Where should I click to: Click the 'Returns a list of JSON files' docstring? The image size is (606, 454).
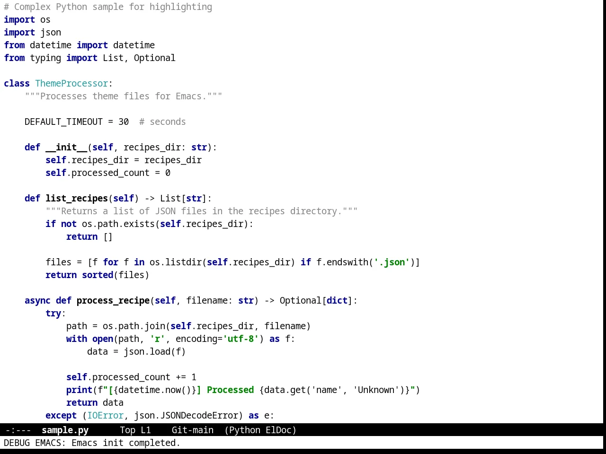click(x=202, y=211)
